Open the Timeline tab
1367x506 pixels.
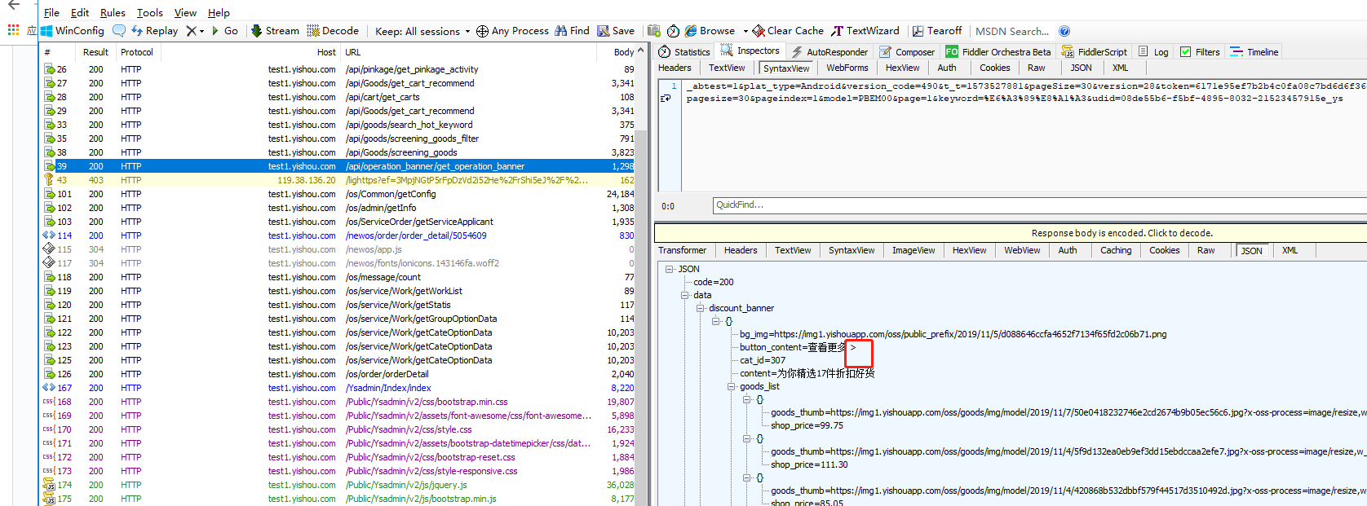(x=1254, y=51)
